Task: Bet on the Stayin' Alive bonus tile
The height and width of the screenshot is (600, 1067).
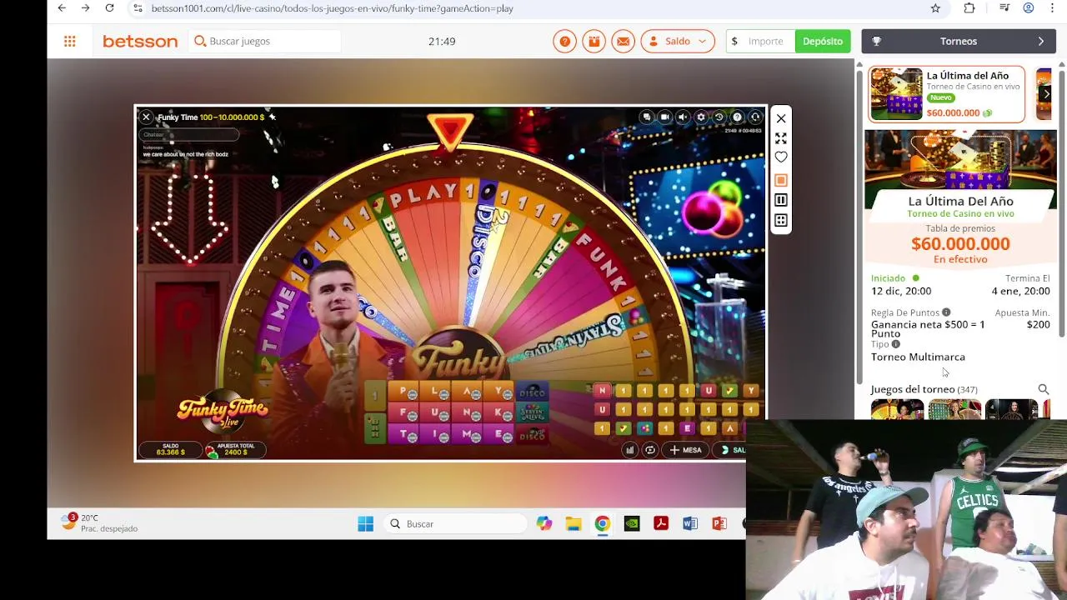Action: coord(532,412)
